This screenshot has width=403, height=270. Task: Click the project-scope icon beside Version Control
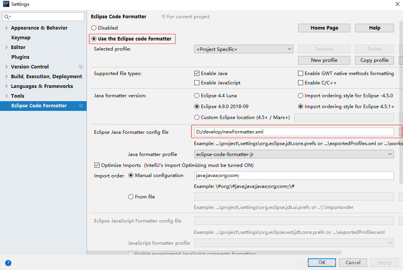81,67
